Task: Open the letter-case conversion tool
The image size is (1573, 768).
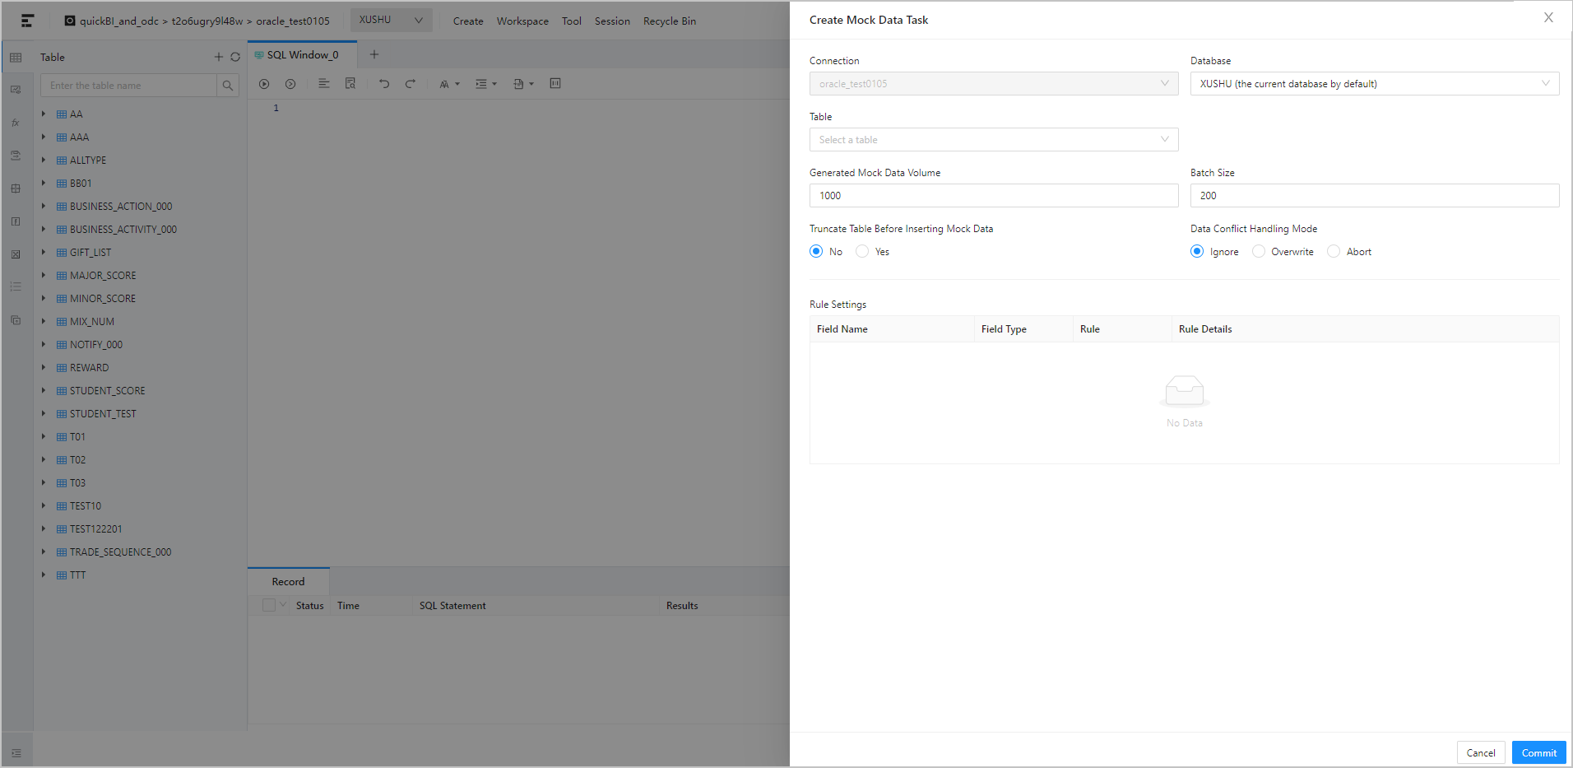Action: tap(449, 84)
